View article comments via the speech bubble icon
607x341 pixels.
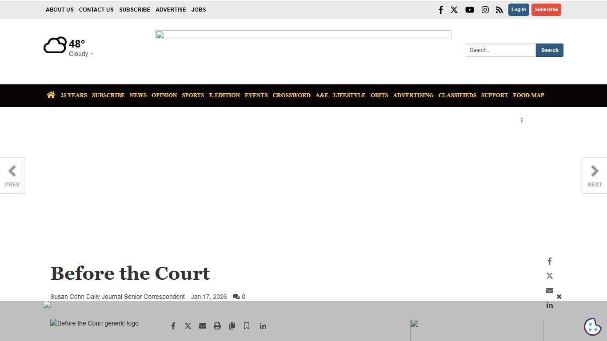(x=236, y=296)
